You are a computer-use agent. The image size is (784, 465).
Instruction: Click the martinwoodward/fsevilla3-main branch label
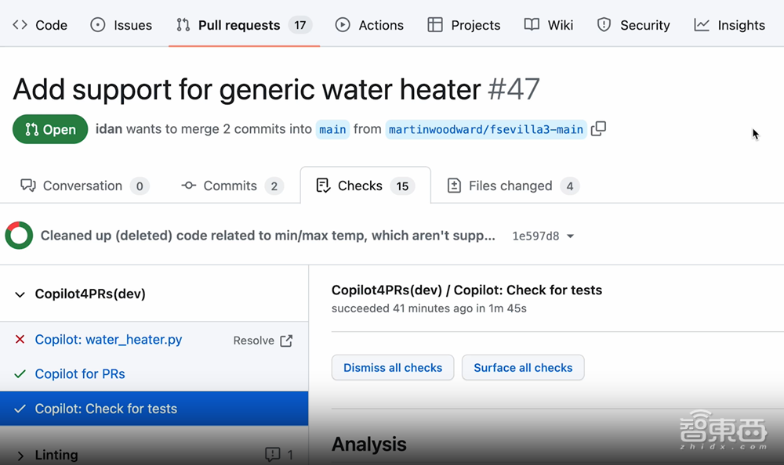coord(486,129)
